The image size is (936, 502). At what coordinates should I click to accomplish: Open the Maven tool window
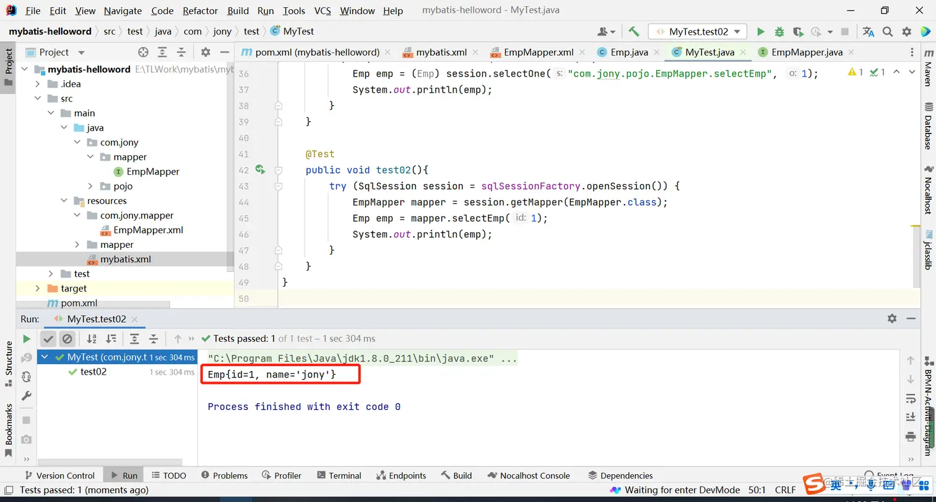coord(928,67)
